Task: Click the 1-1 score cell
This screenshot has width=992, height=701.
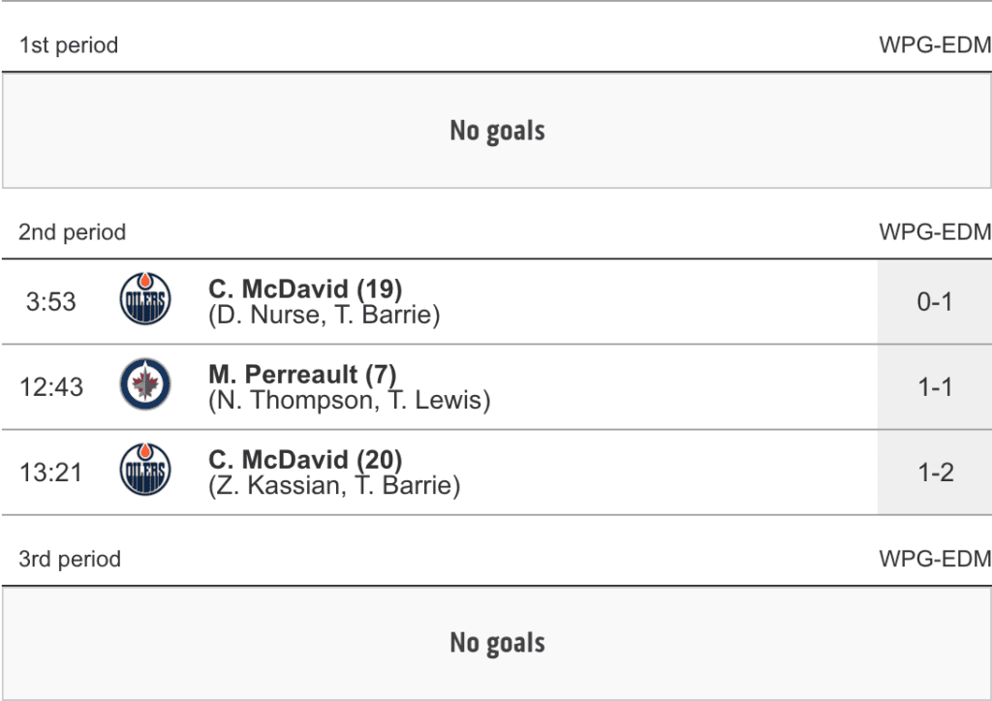Action: (x=935, y=387)
